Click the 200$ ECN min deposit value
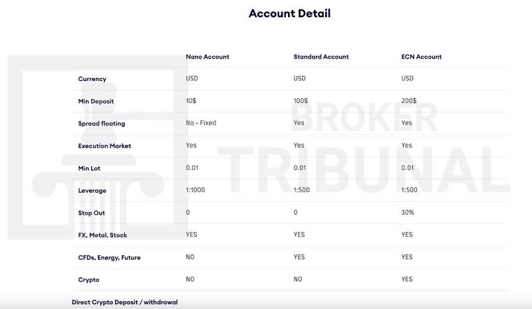The width and height of the screenshot is (532, 309). tap(409, 101)
